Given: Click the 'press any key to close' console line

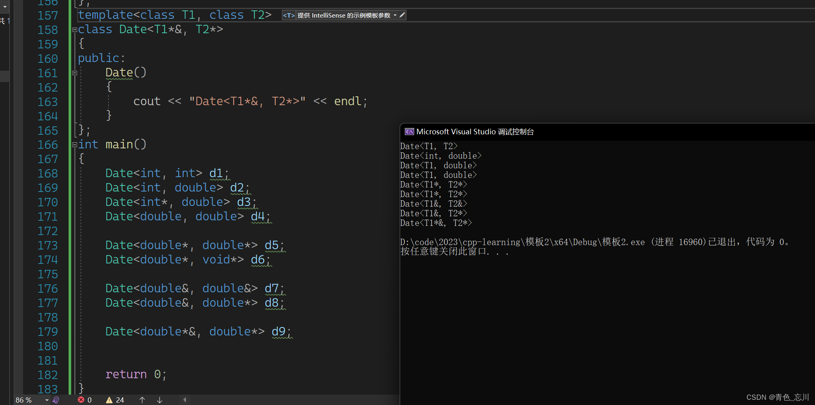Looking at the screenshot, I should click(x=454, y=251).
